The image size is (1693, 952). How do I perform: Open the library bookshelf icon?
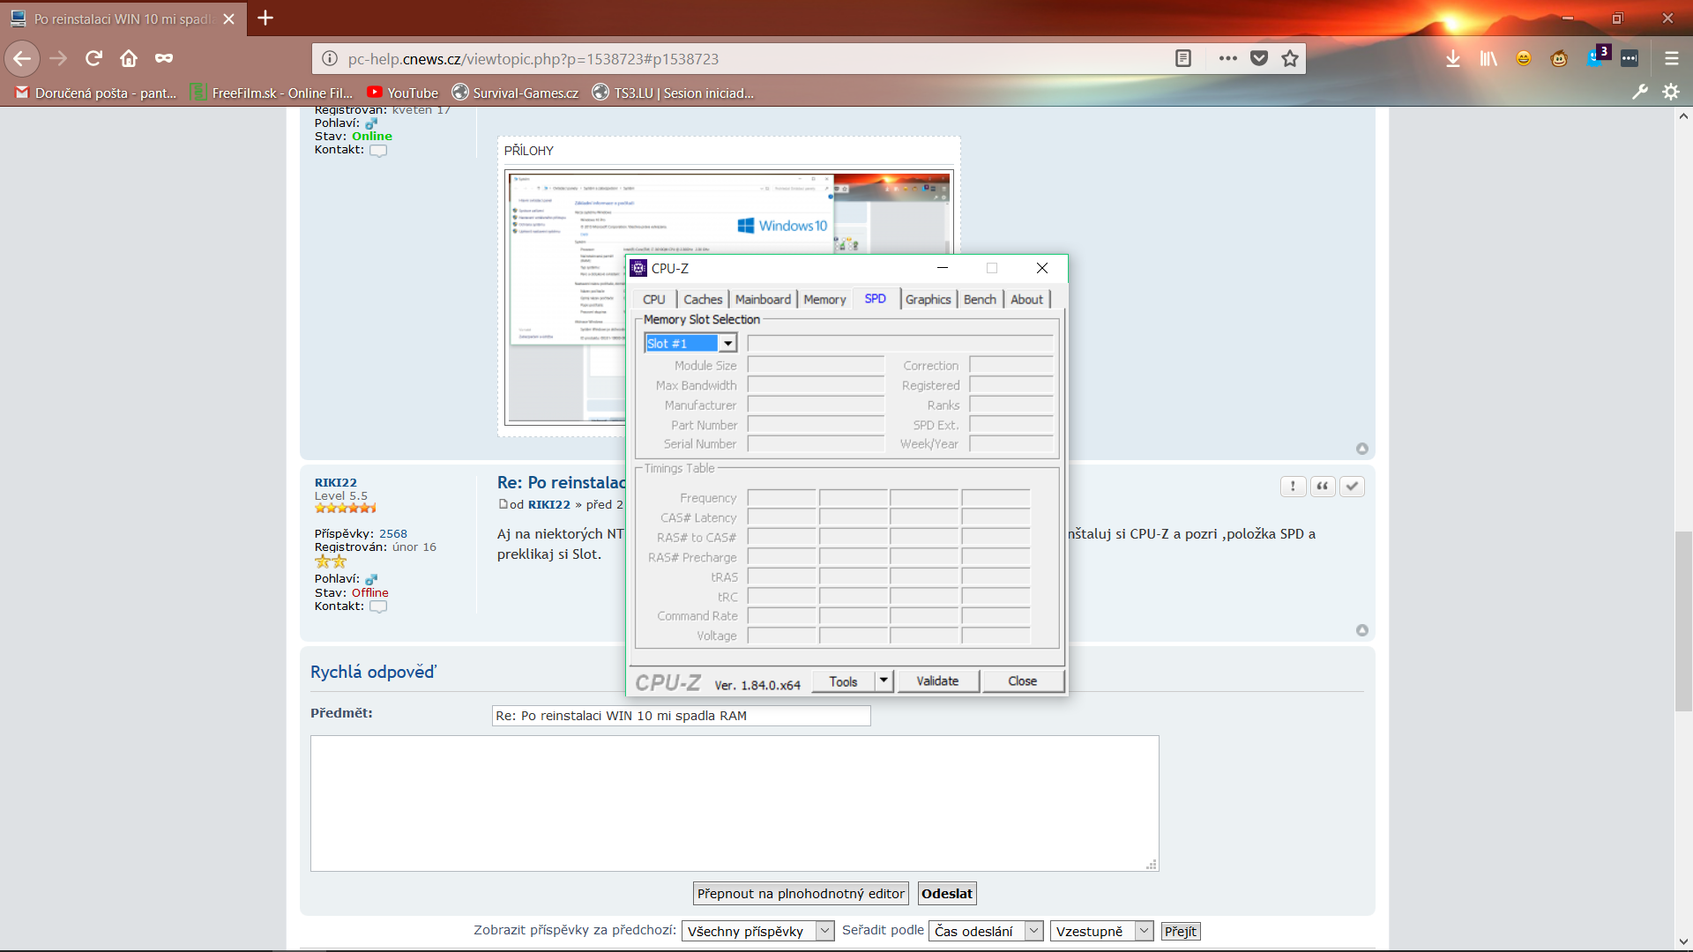pos(1488,59)
